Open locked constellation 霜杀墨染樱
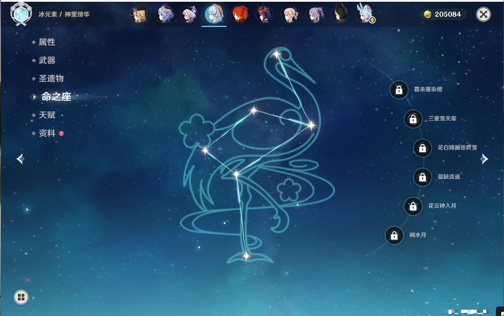The image size is (504, 316). [x=399, y=90]
